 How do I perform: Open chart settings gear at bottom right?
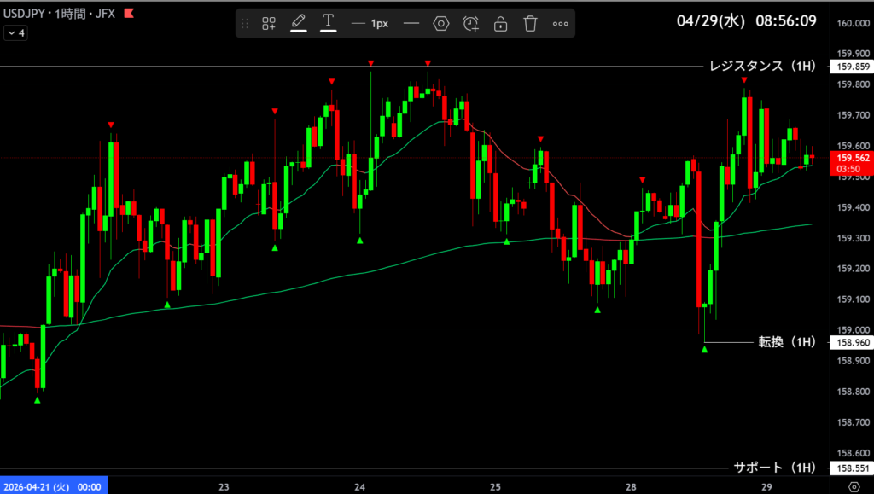coord(853,486)
